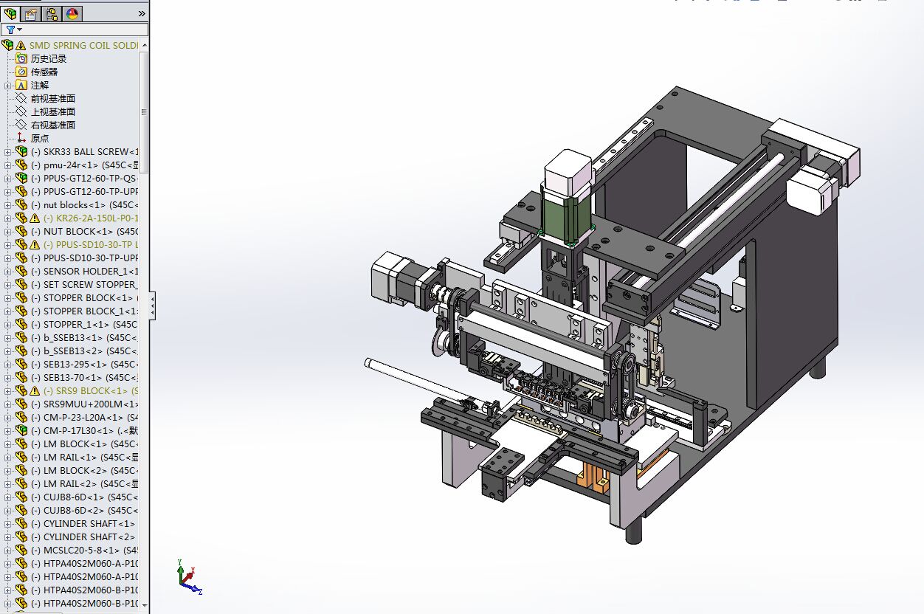The image size is (924, 614).
Task: Click the 历史记录 history icon
Action: [x=21, y=58]
